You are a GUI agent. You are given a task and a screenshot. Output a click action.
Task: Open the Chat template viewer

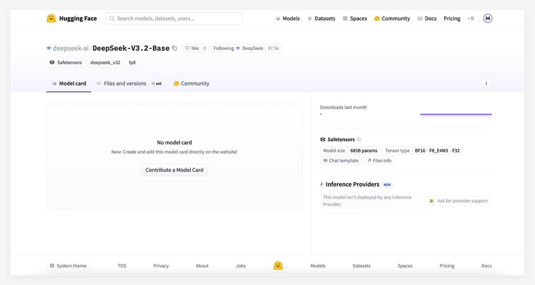point(341,161)
